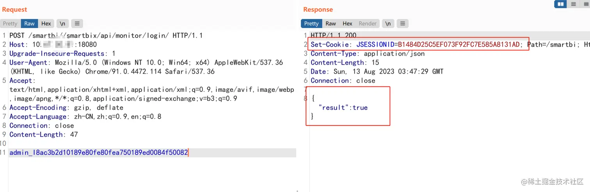
Task: Select the Hex tab in Response
Action: [347, 23]
